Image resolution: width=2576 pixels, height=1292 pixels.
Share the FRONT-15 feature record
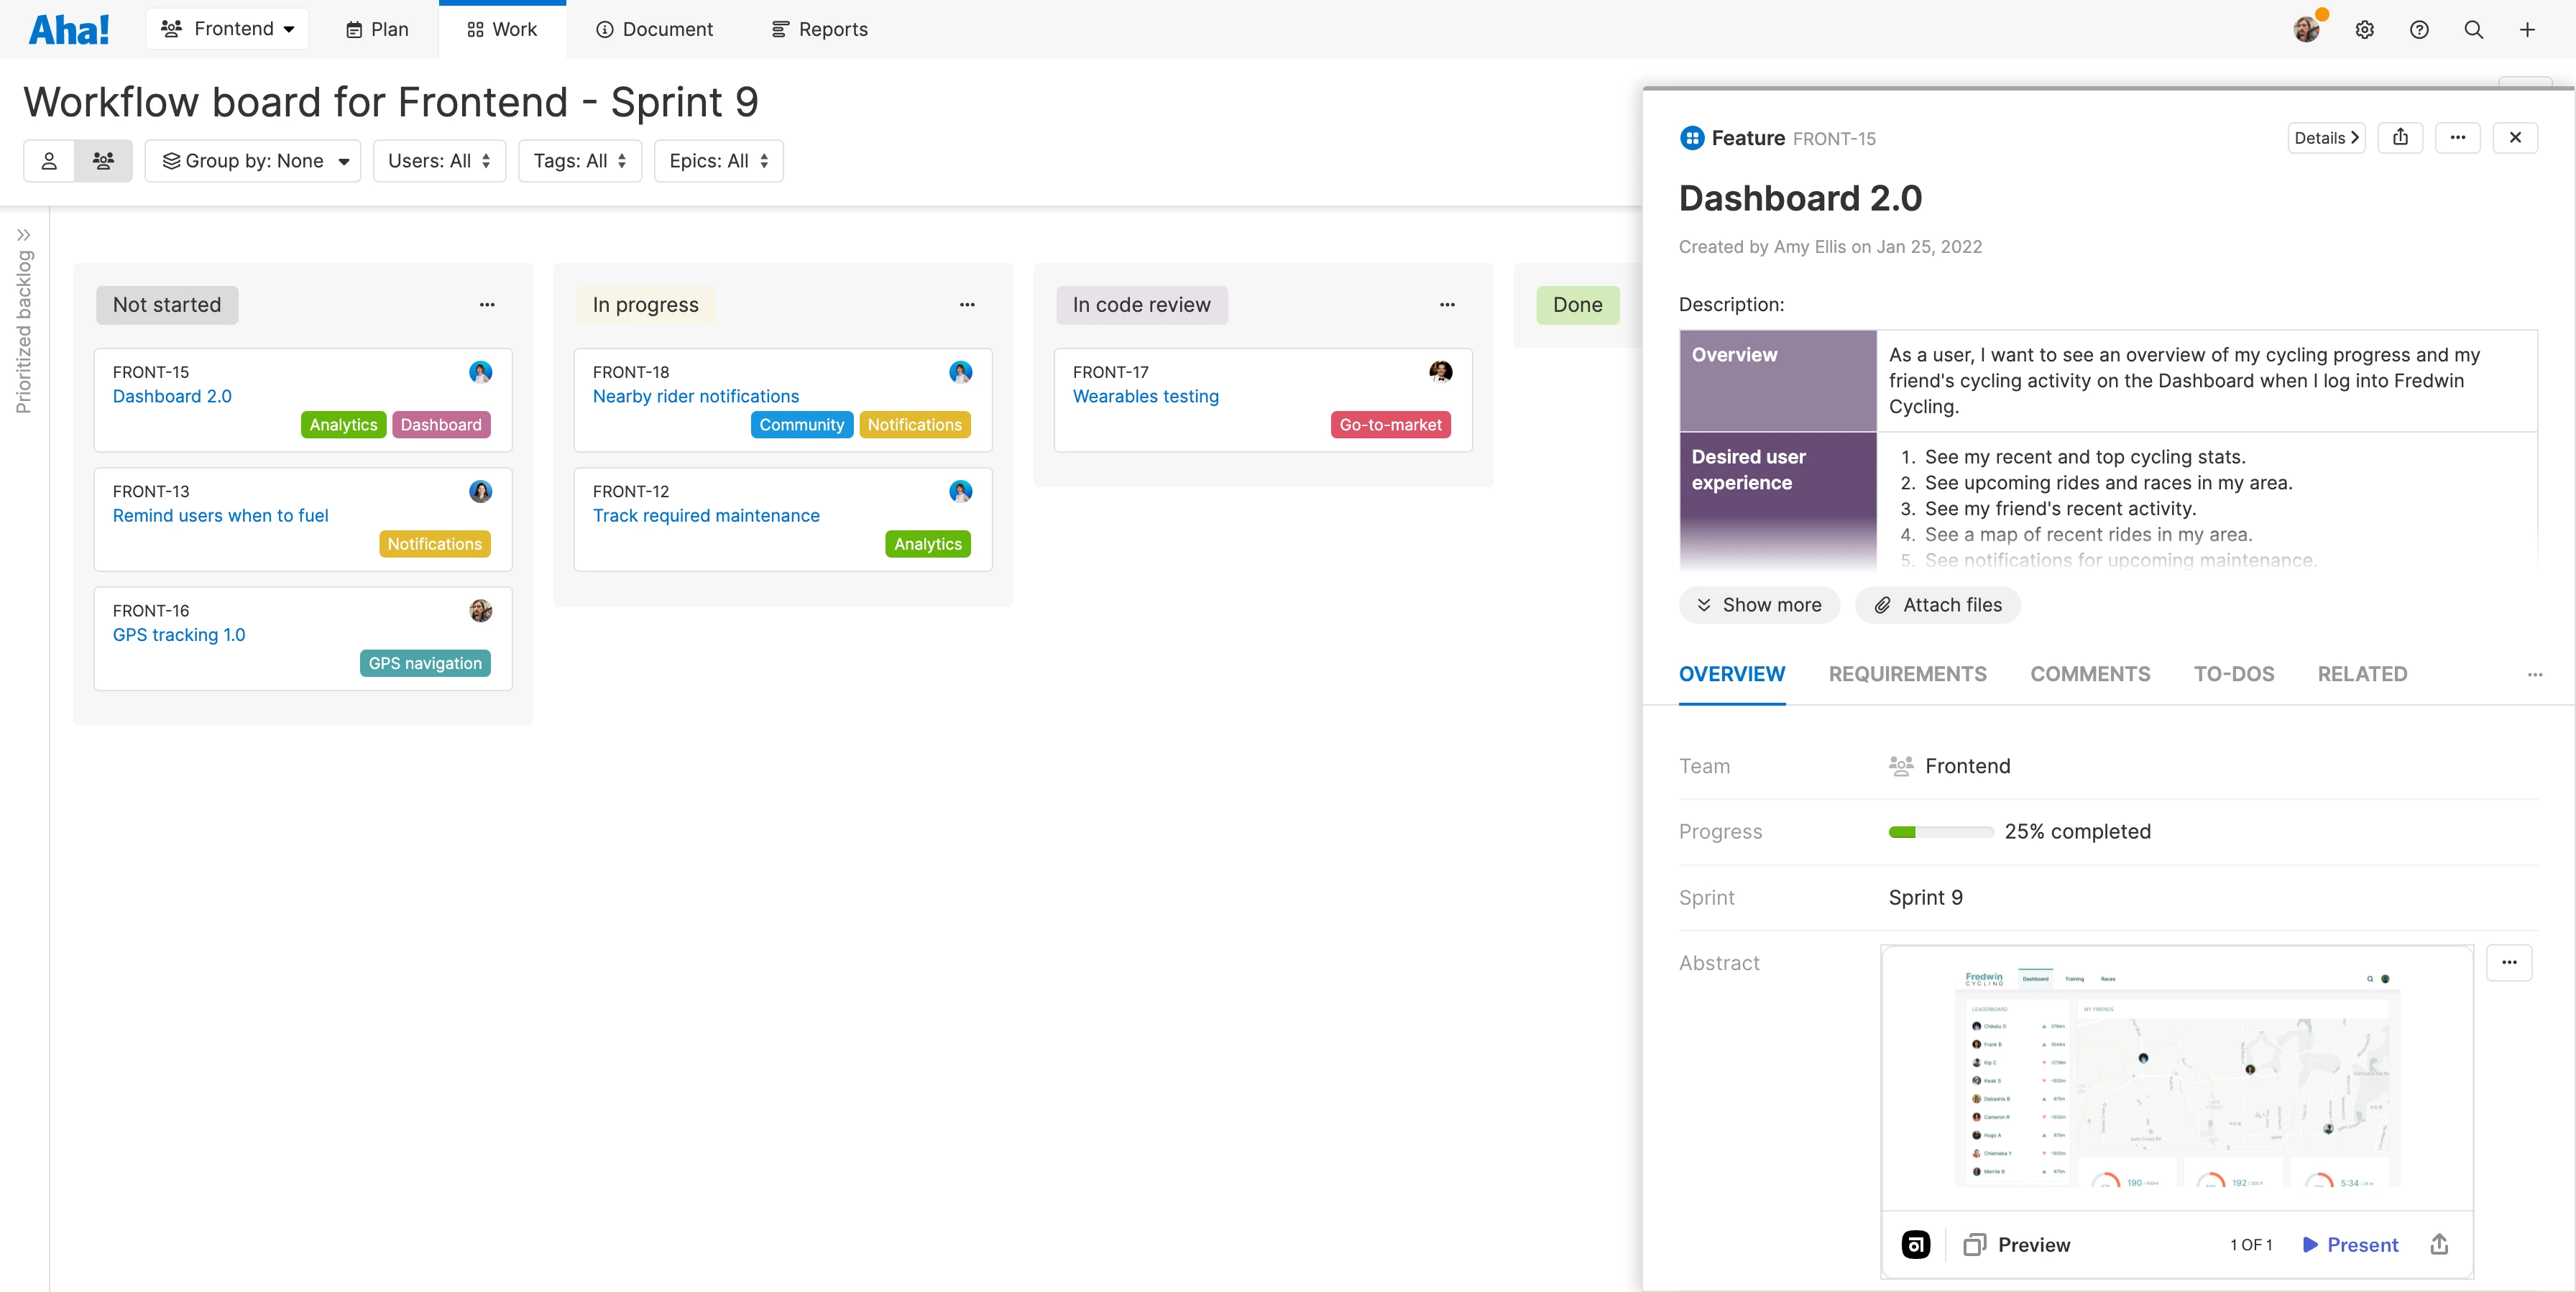pos(2401,137)
